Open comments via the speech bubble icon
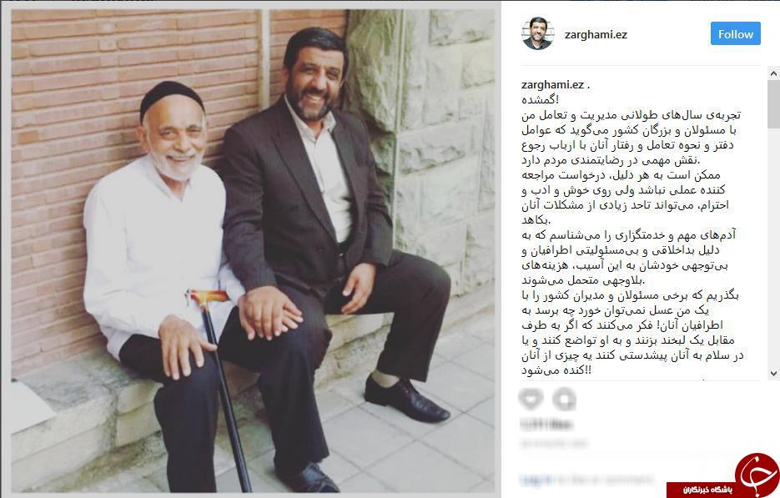This screenshot has width=780, height=498. 564,399
